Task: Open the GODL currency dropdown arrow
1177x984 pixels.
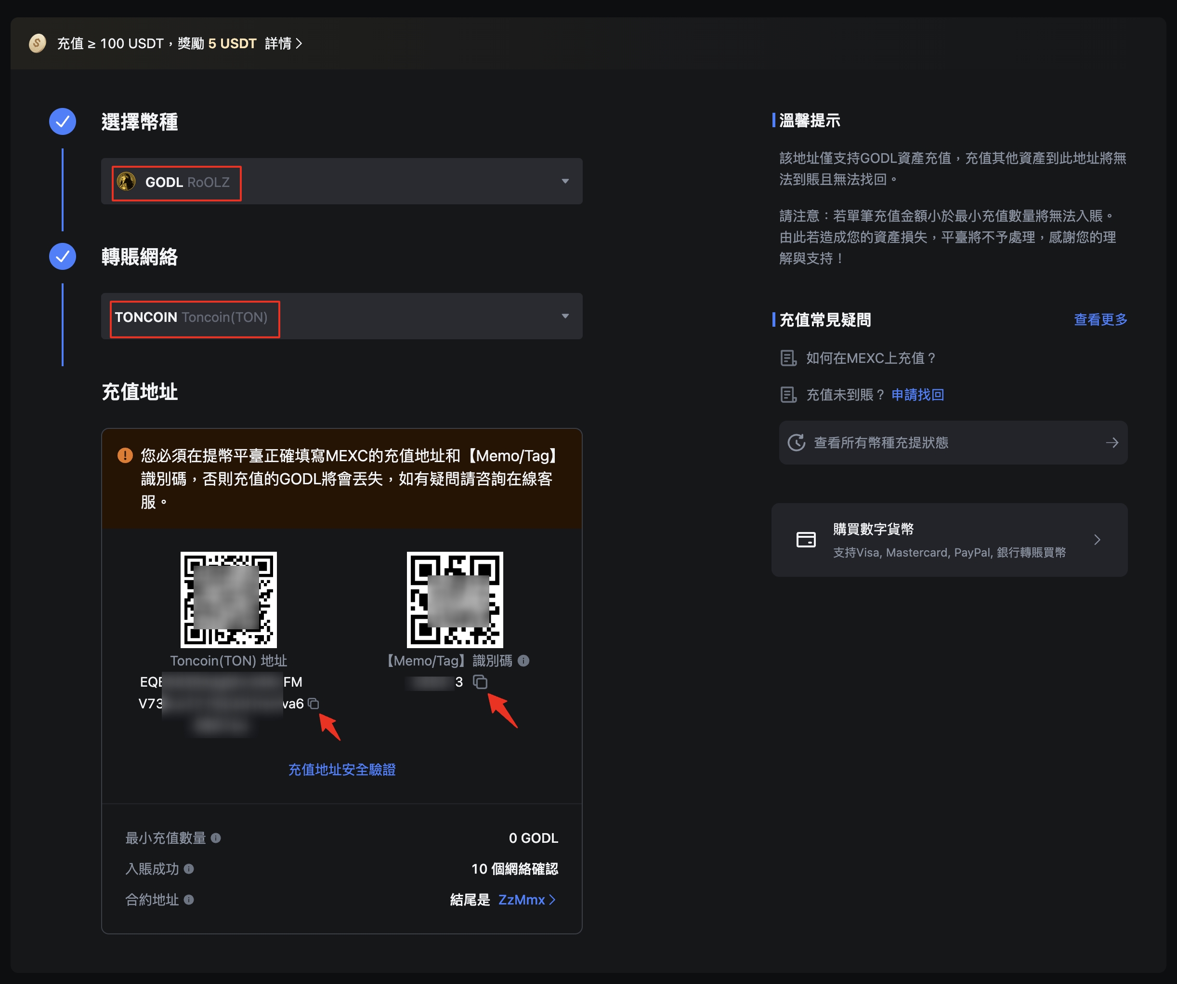Action: [x=565, y=181]
